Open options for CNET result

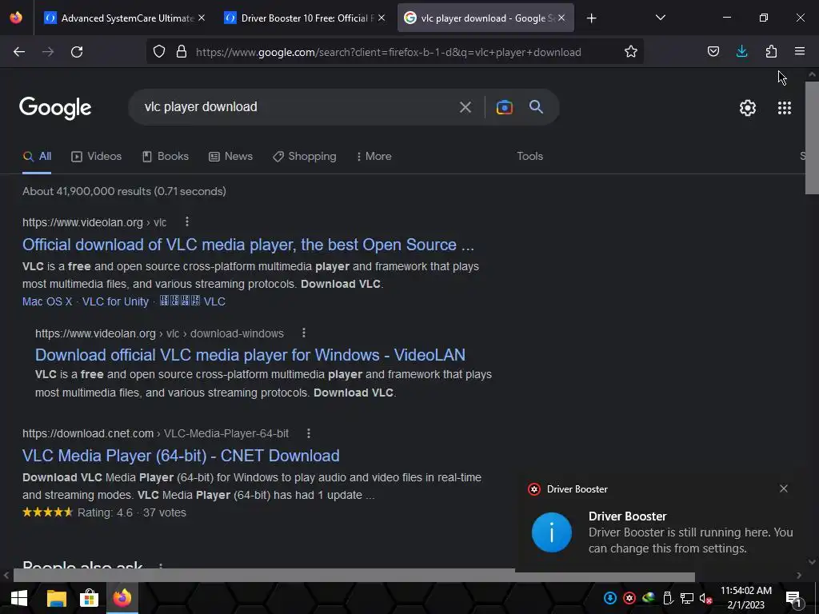308,433
